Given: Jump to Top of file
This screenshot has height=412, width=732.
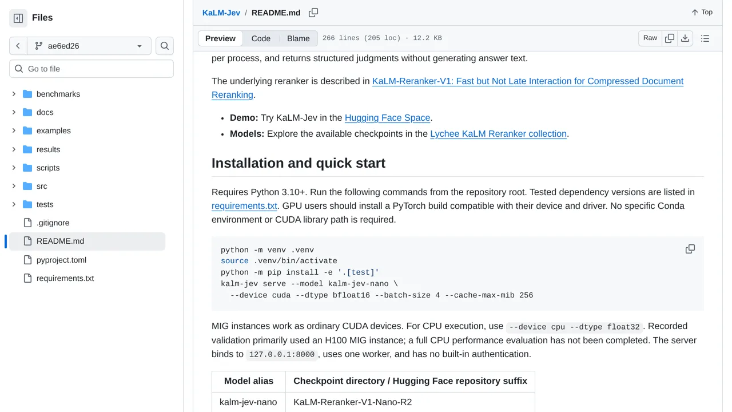Looking at the screenshot, I should point(702,12).
